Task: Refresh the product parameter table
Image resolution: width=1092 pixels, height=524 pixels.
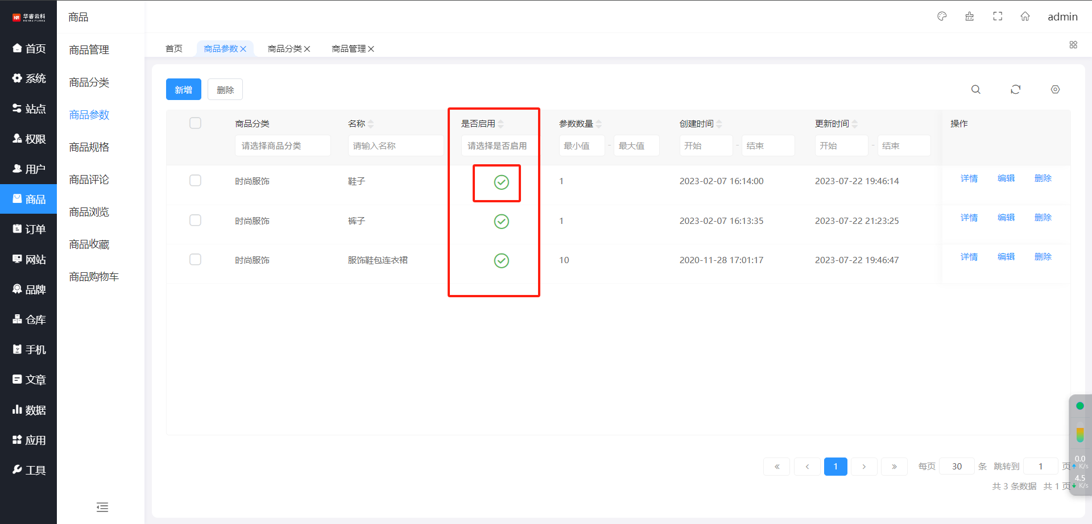Action: click(x=1015, y=90)
